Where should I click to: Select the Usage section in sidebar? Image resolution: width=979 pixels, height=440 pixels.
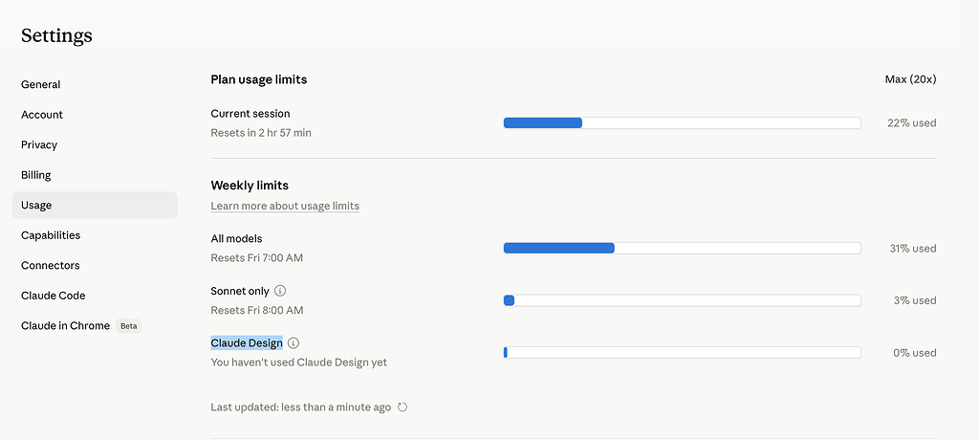pyautogui.click(x=95, y=205)
